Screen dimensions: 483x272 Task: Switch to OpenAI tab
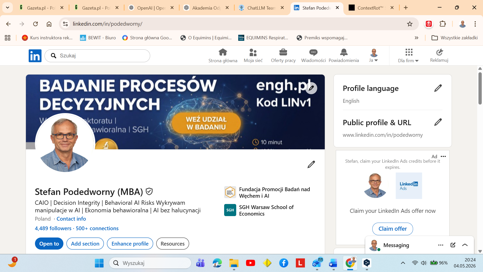tap(151, 8)
